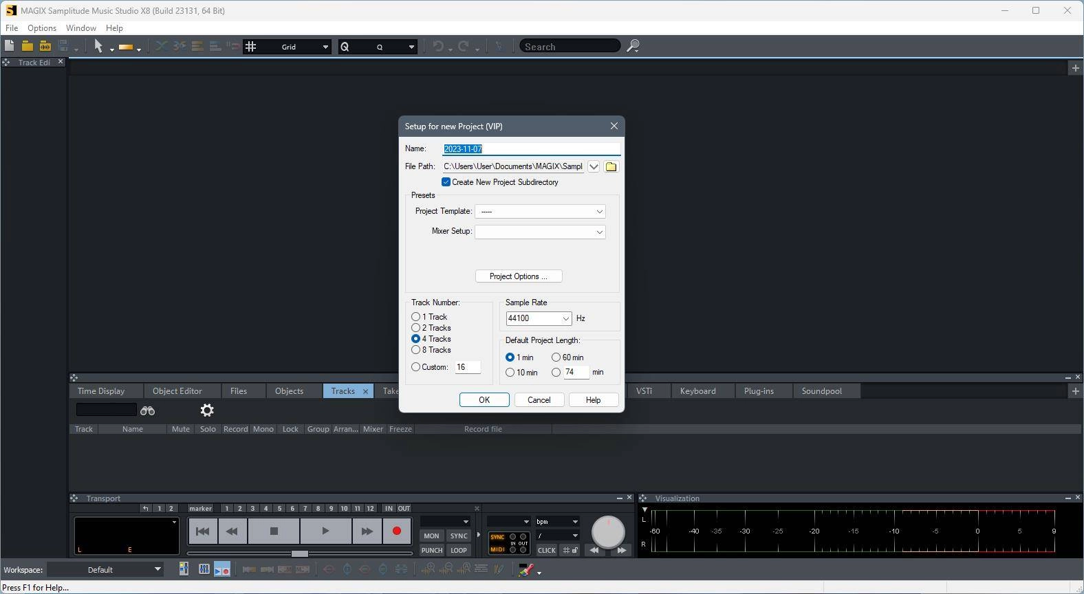1084x594 pixels.
Task: Select the 1 Track radio option
Action: click(415, 317)
